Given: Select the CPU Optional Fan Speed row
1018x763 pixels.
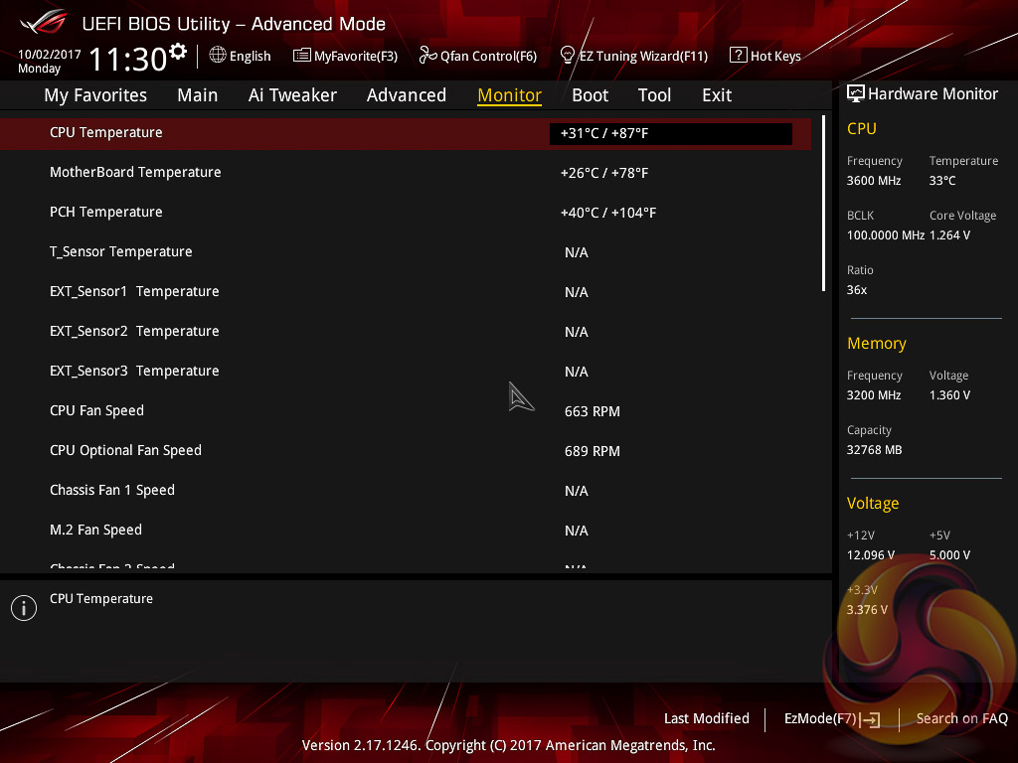Looking at the screenshot, I should pyautogui.click(x=406, y=450).
